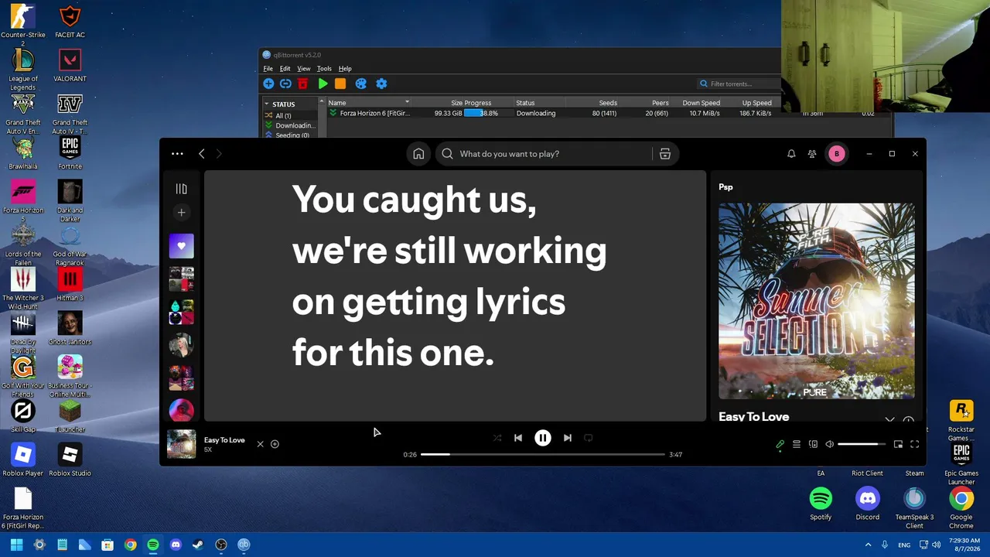990x557 pixels.
Task: Skip to next track
Action: click(568, 438)
